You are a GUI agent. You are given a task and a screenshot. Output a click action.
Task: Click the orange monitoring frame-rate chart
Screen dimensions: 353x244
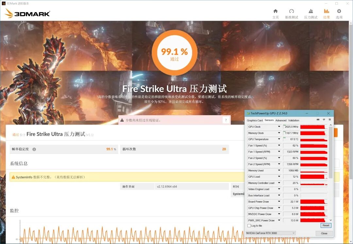[x=165, y=235]
